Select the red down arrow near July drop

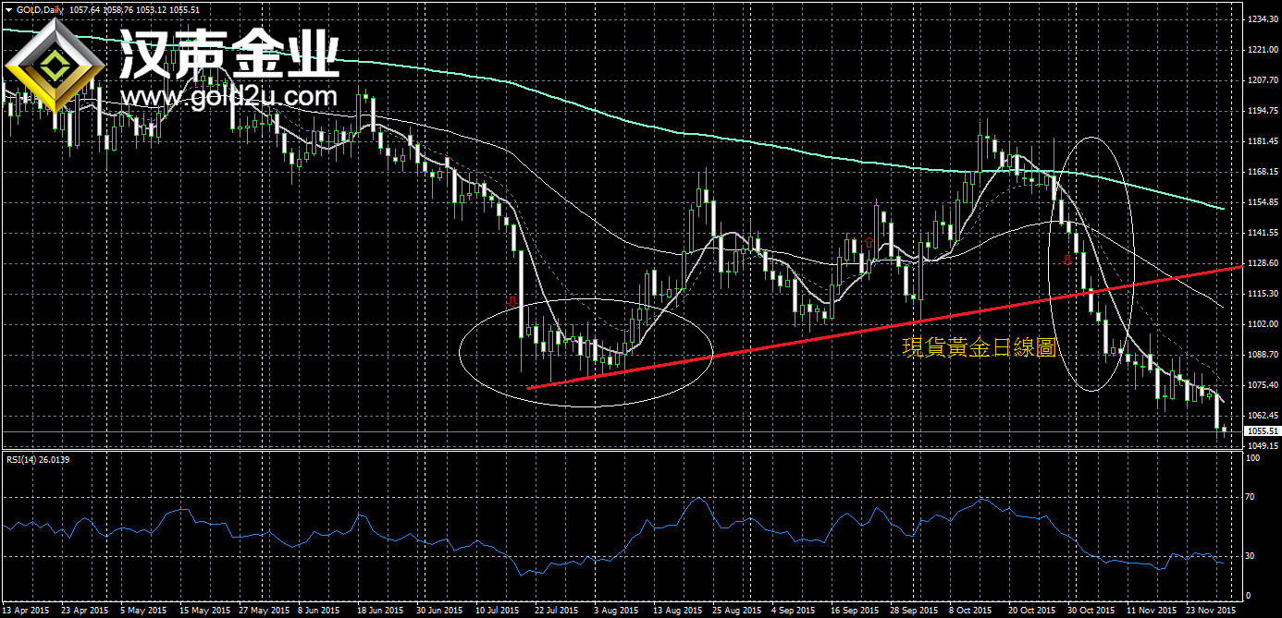511,301
